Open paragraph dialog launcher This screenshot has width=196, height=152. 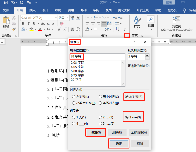(127, 36)
